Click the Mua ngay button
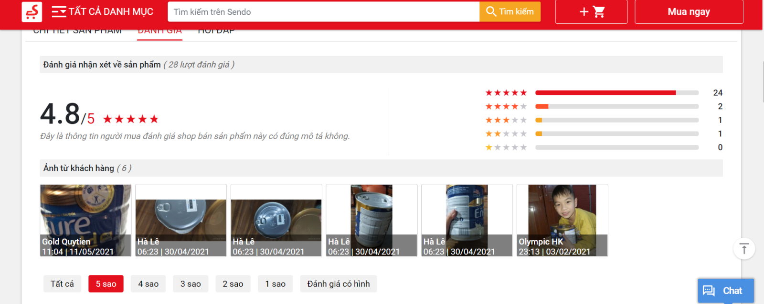This screenshot has height=304, width=764. click(689, 12)
